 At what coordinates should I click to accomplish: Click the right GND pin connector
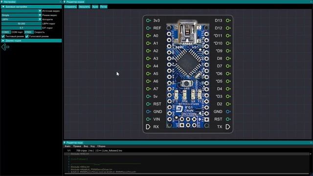coord(228,111)
